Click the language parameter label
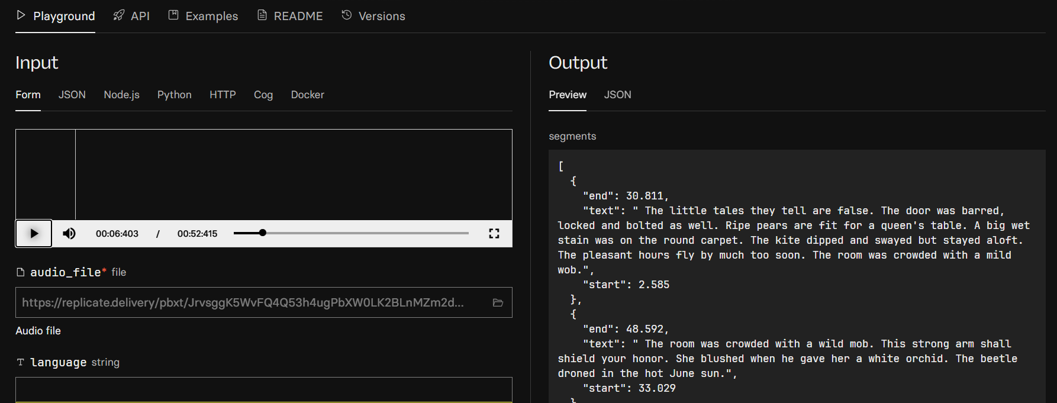The height and width of the screenshot is (403, 1057). (x=59, y=362)
